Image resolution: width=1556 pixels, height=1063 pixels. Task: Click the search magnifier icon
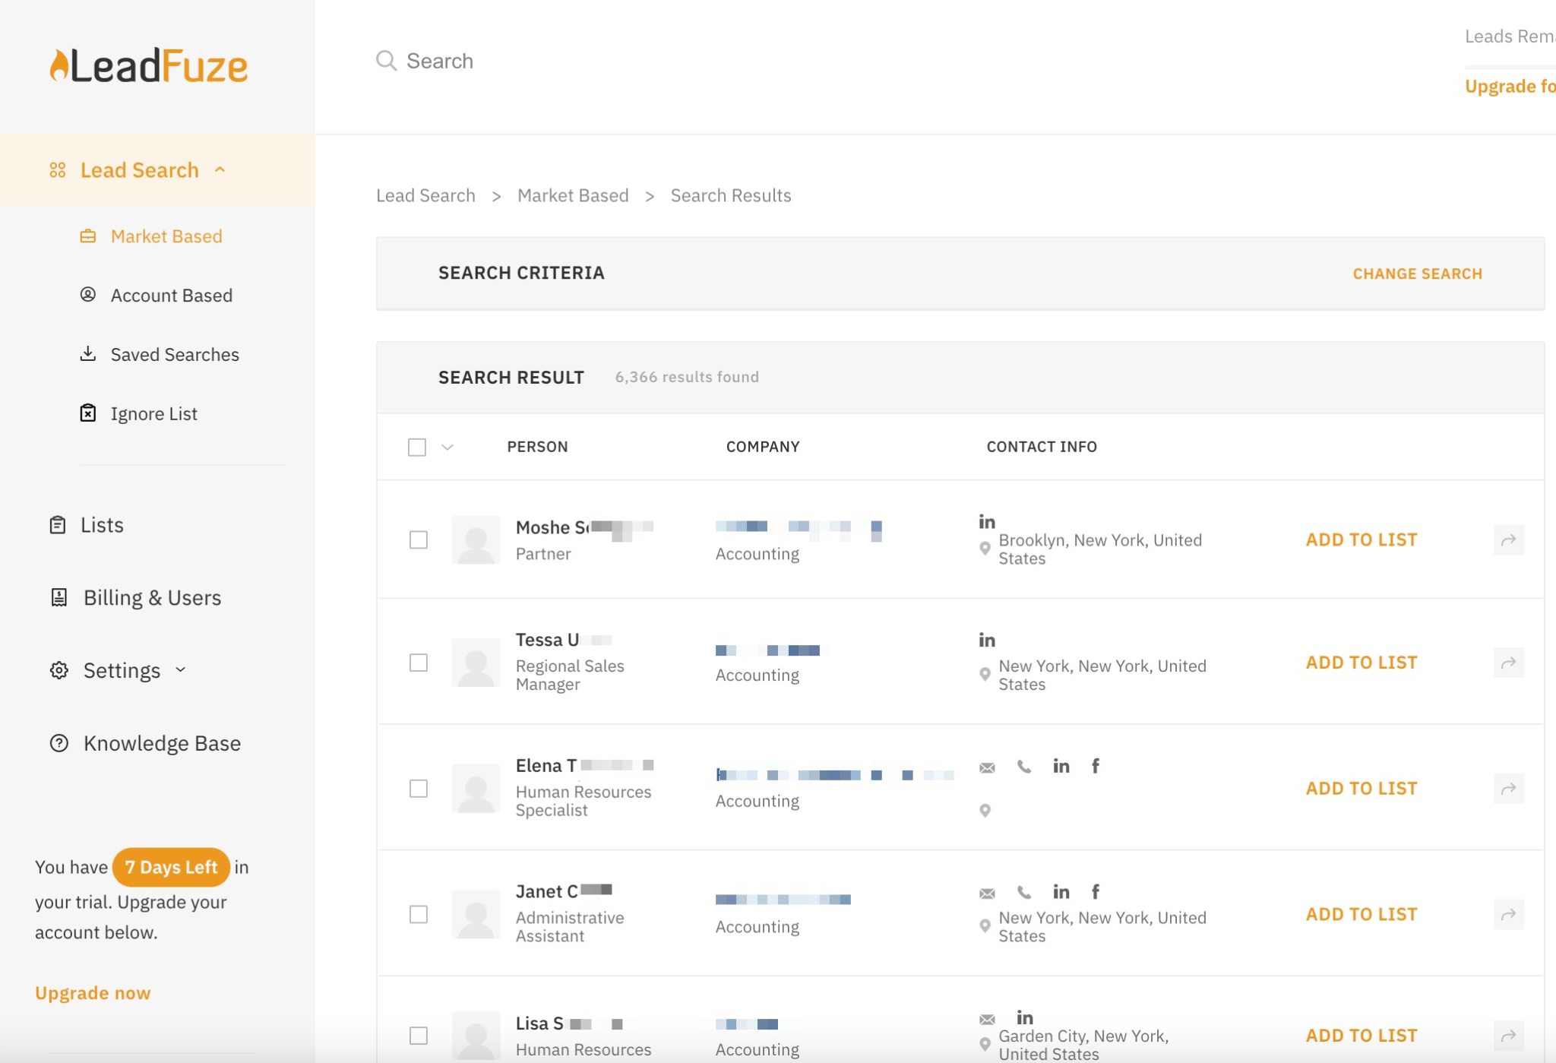coord(386,61)
